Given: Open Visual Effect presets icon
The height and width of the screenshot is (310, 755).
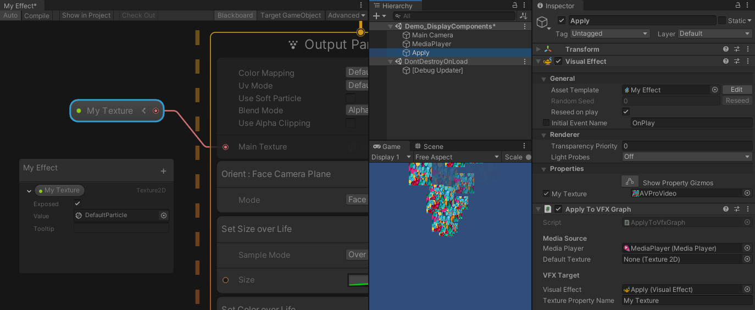Looking at the screenshot, I should click(737, 61).
